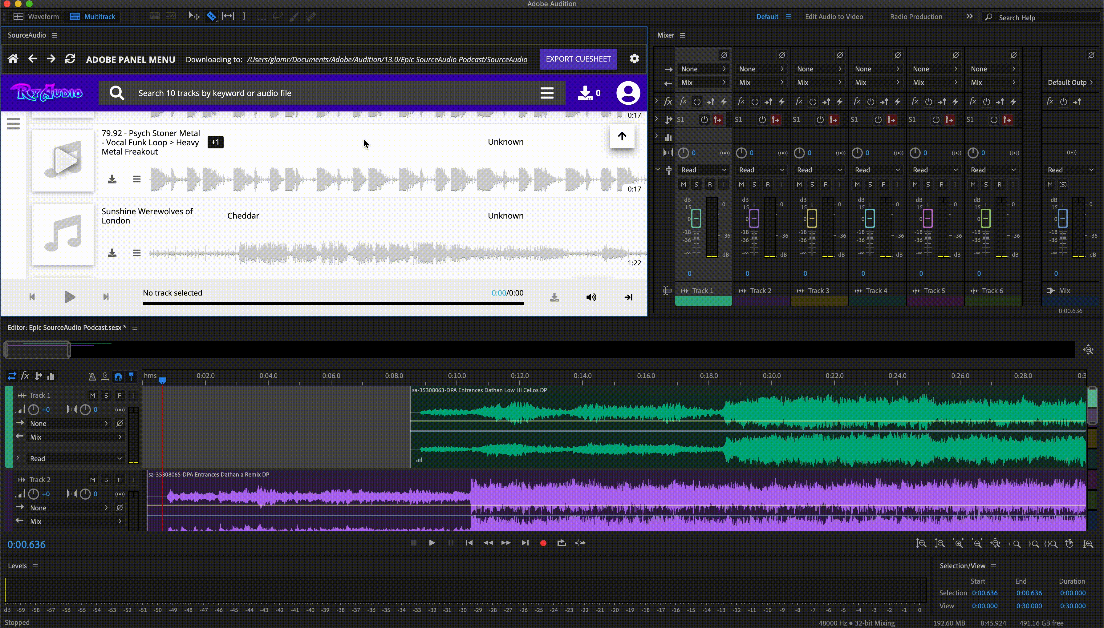Select the Slip tool in toolbar

(227, 16)
